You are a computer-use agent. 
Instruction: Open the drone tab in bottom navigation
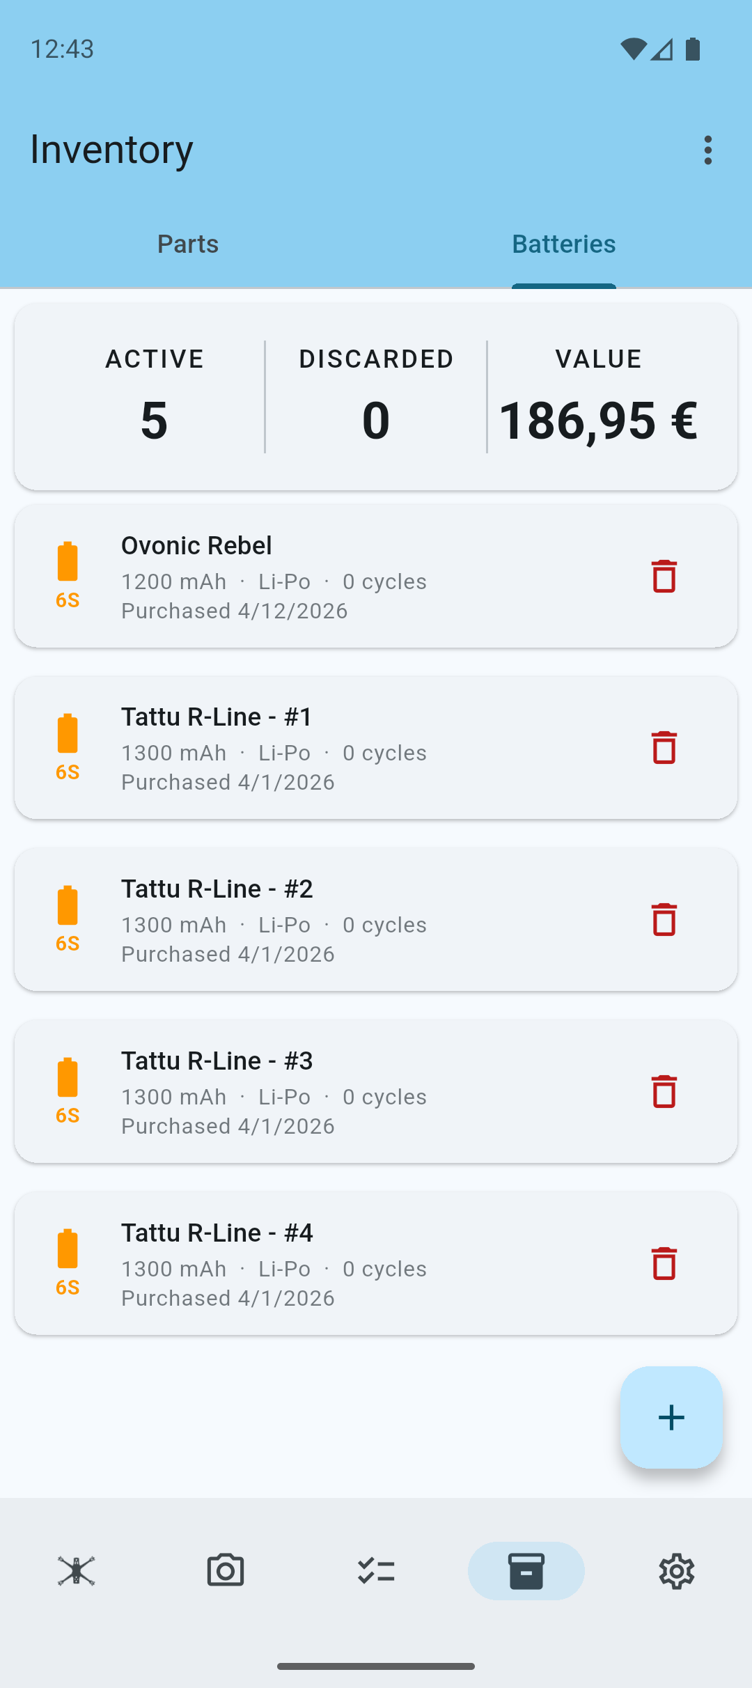(76, 1571)
